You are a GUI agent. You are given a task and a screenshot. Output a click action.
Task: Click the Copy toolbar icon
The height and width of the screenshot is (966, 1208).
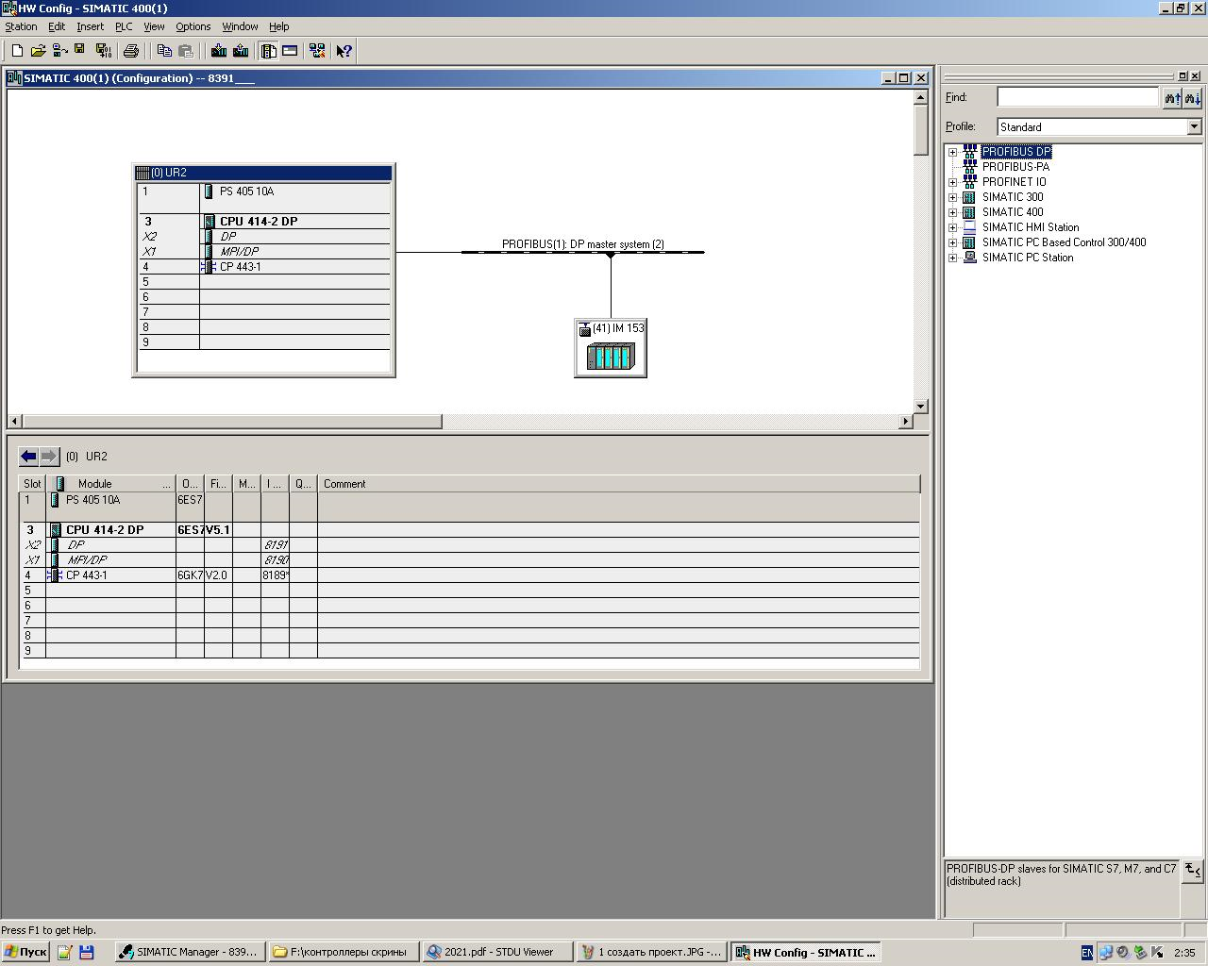coord(164,51)
